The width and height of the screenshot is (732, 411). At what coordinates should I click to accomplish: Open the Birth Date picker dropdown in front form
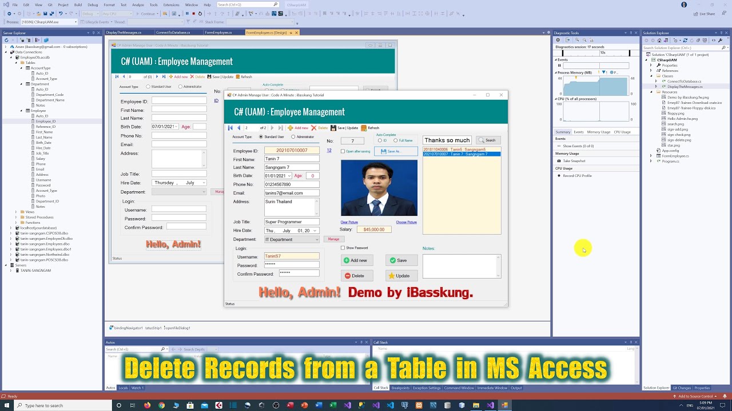[289, 176]
